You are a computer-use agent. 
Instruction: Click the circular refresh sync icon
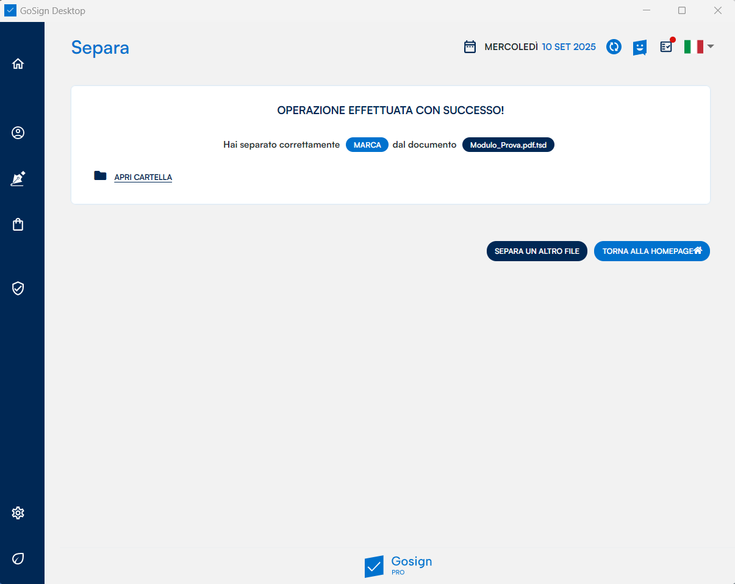tap(614, 47)
